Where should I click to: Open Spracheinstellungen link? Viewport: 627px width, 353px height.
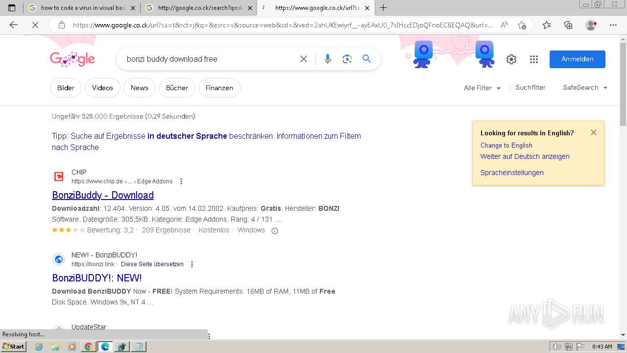click(x=512, y=173)
